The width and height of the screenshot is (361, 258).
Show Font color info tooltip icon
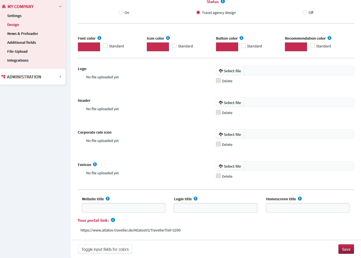click(99, 38)
